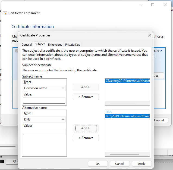Select terry2019.internal.alphasoftware DNS entry
Viewport: 173px width, 170px height.
(127, 116)
